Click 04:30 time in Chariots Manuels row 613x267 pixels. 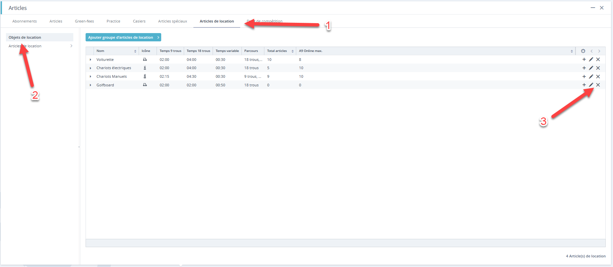(191, 76)
